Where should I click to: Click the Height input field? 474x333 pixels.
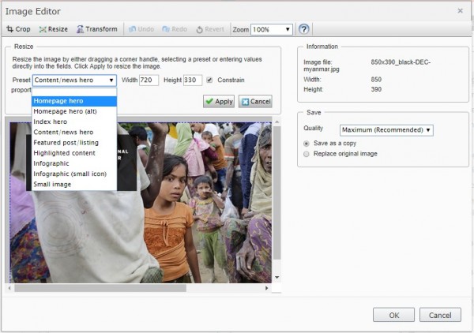193,80
